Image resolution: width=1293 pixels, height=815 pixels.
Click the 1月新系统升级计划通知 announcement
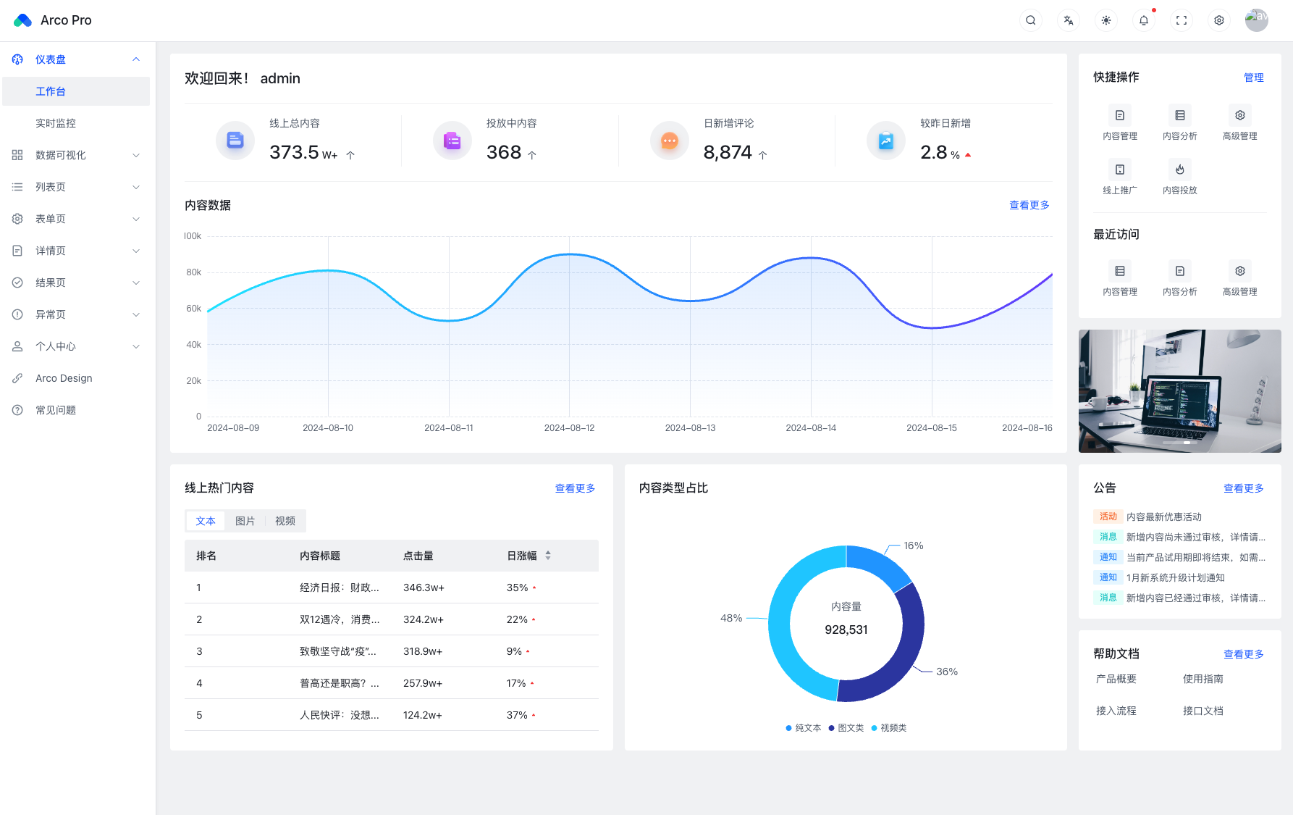pos(1176,577)
